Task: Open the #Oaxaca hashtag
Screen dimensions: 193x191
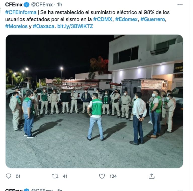Action: tap(43, 26)
